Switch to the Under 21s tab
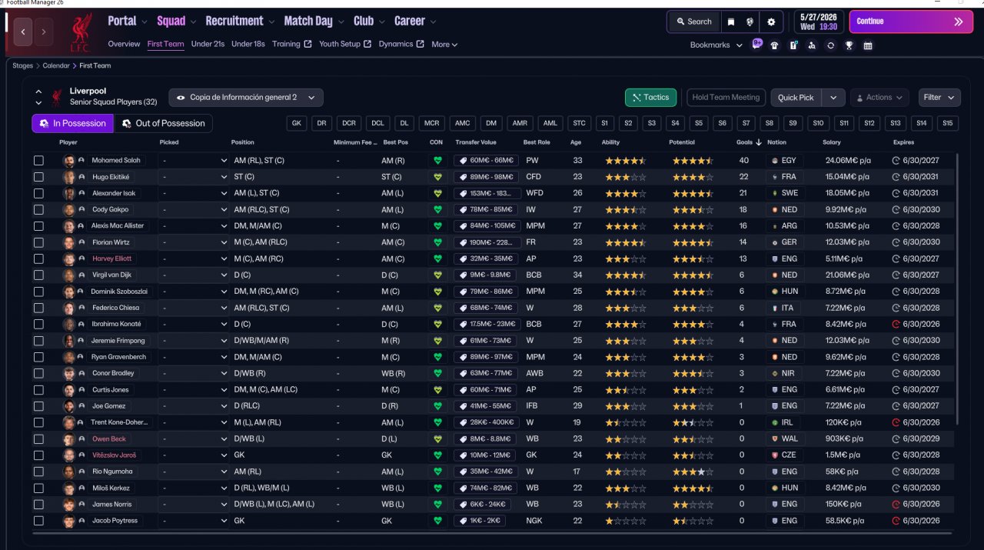Screen dimensions: 984x550 [x=208, y=44]
